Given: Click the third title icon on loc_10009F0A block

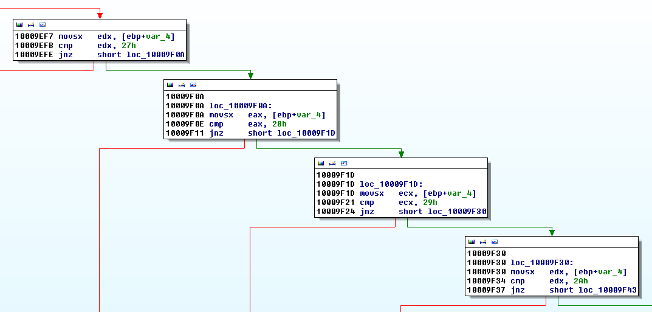Looking at the screenshot, I should coord(193,85).
